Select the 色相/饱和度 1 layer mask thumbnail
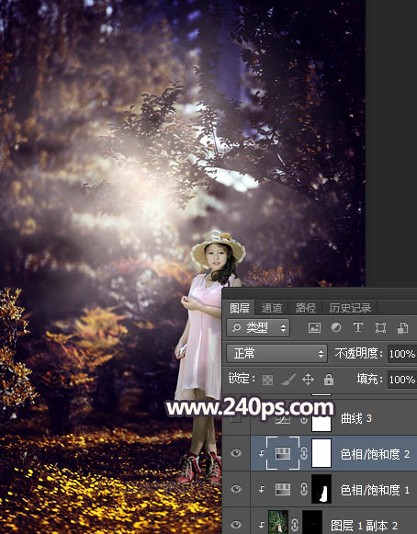This screenshot has width=417, height=534. tap(321, 489)
